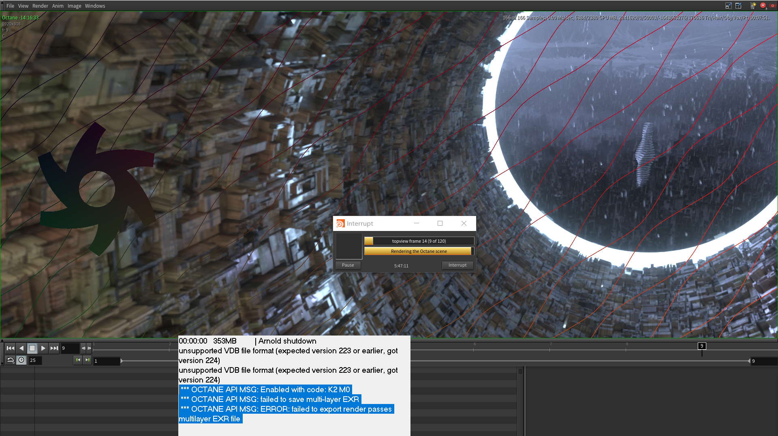
Task: Toggle the real-time playback clock button
Action: point(21,360)
